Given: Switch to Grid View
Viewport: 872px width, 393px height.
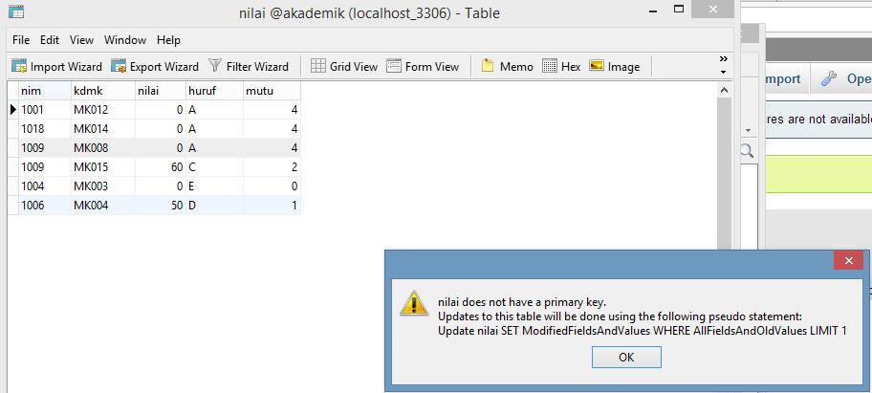Looking at the screenshot, I should click(x=344, y=67).
